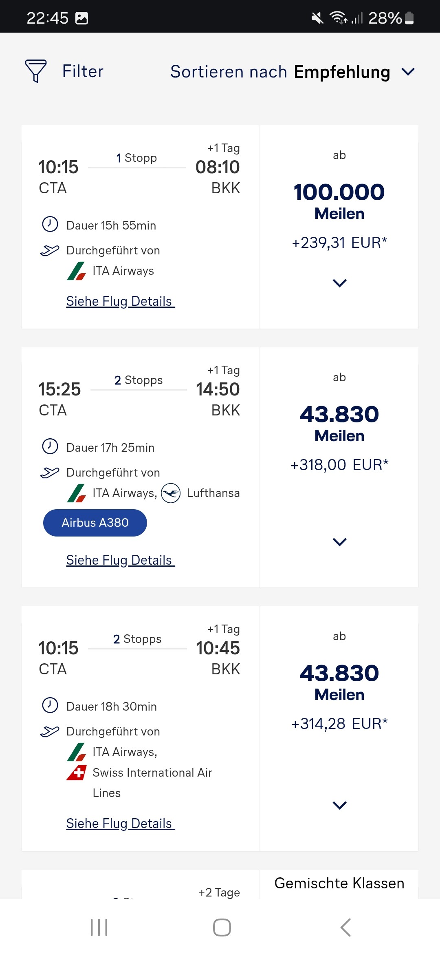Open Siehe Flug Details for 17h 25min flight
This screenshot has width=440, height=954.
click(x=120, y=560)
